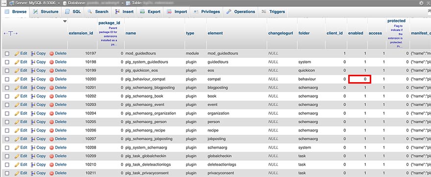Image resolution: width=431 pixels, height=177 pixels.
Task: Click copy icon for row 10202
Action: (33, 96)
